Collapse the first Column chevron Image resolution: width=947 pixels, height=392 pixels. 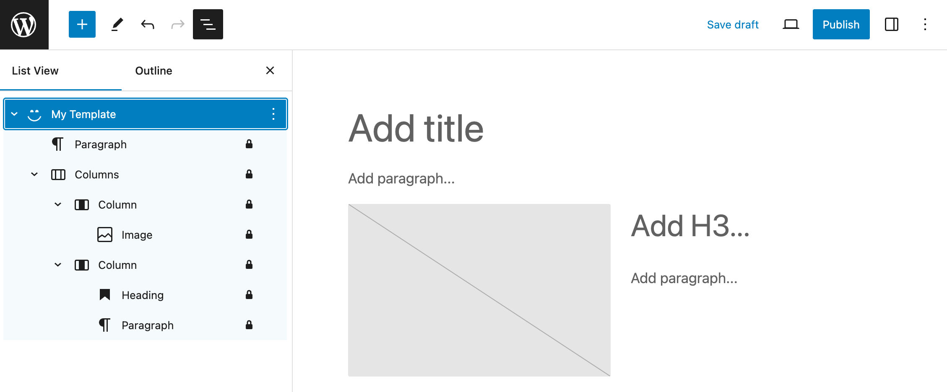click(58, 204)
